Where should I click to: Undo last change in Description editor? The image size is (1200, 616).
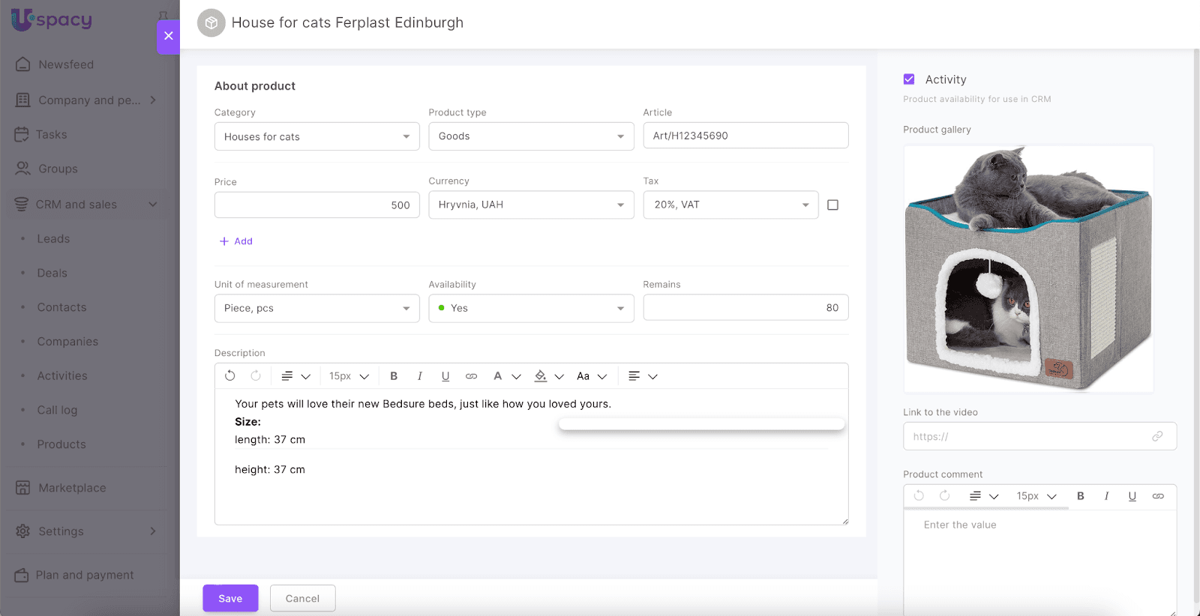(230, 376)
